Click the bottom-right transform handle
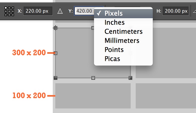 tap(130, 78)
